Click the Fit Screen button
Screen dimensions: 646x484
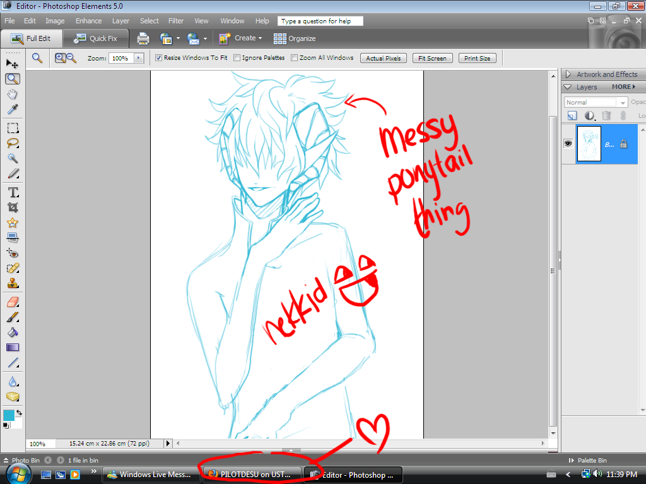(432, 58)
